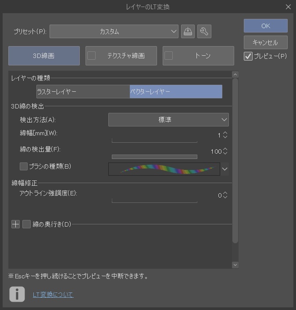Click the 線幅 value field showing 1

click(x=219, y=135)
